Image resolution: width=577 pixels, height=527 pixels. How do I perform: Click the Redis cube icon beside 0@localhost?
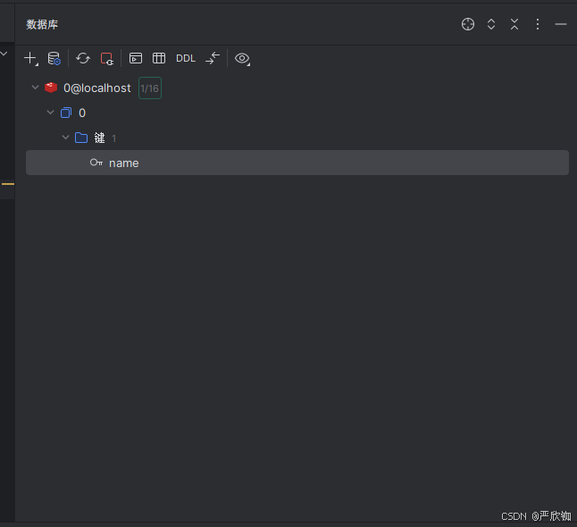click(x=51, y=88)
